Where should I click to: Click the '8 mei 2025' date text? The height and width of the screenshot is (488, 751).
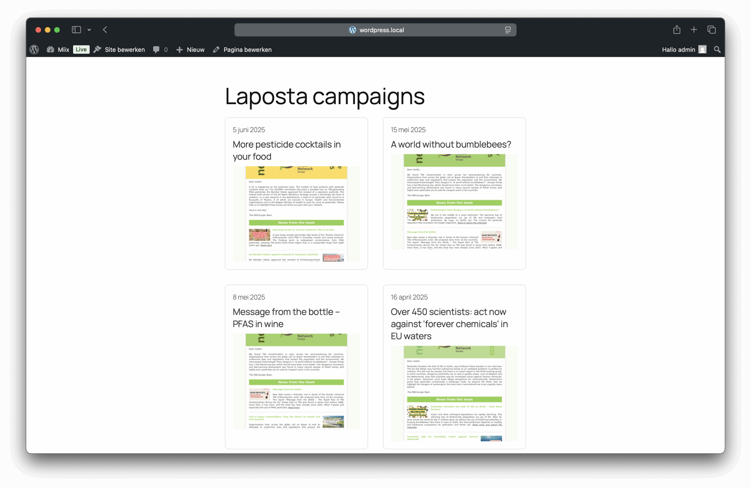pyautogui.click(x=249, y=297)
